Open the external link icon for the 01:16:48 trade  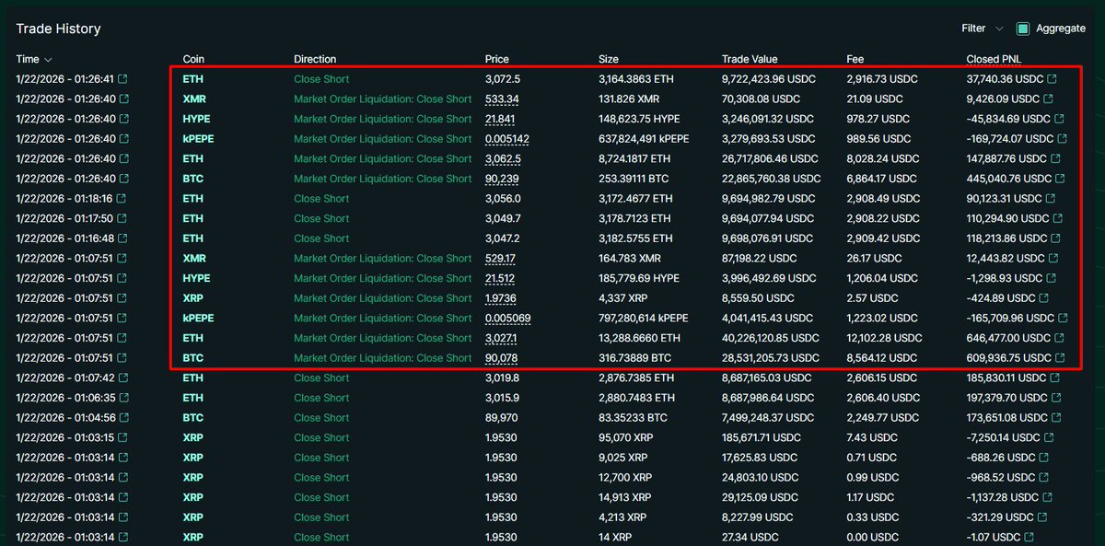pos(124,238)
